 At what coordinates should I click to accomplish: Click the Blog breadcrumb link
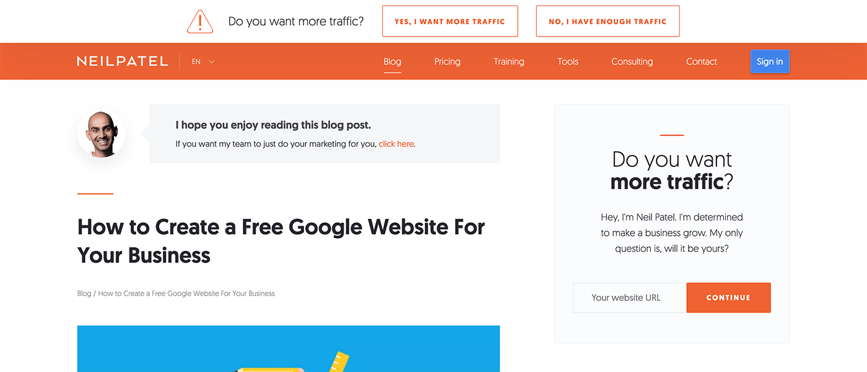[x=84, y=293]
